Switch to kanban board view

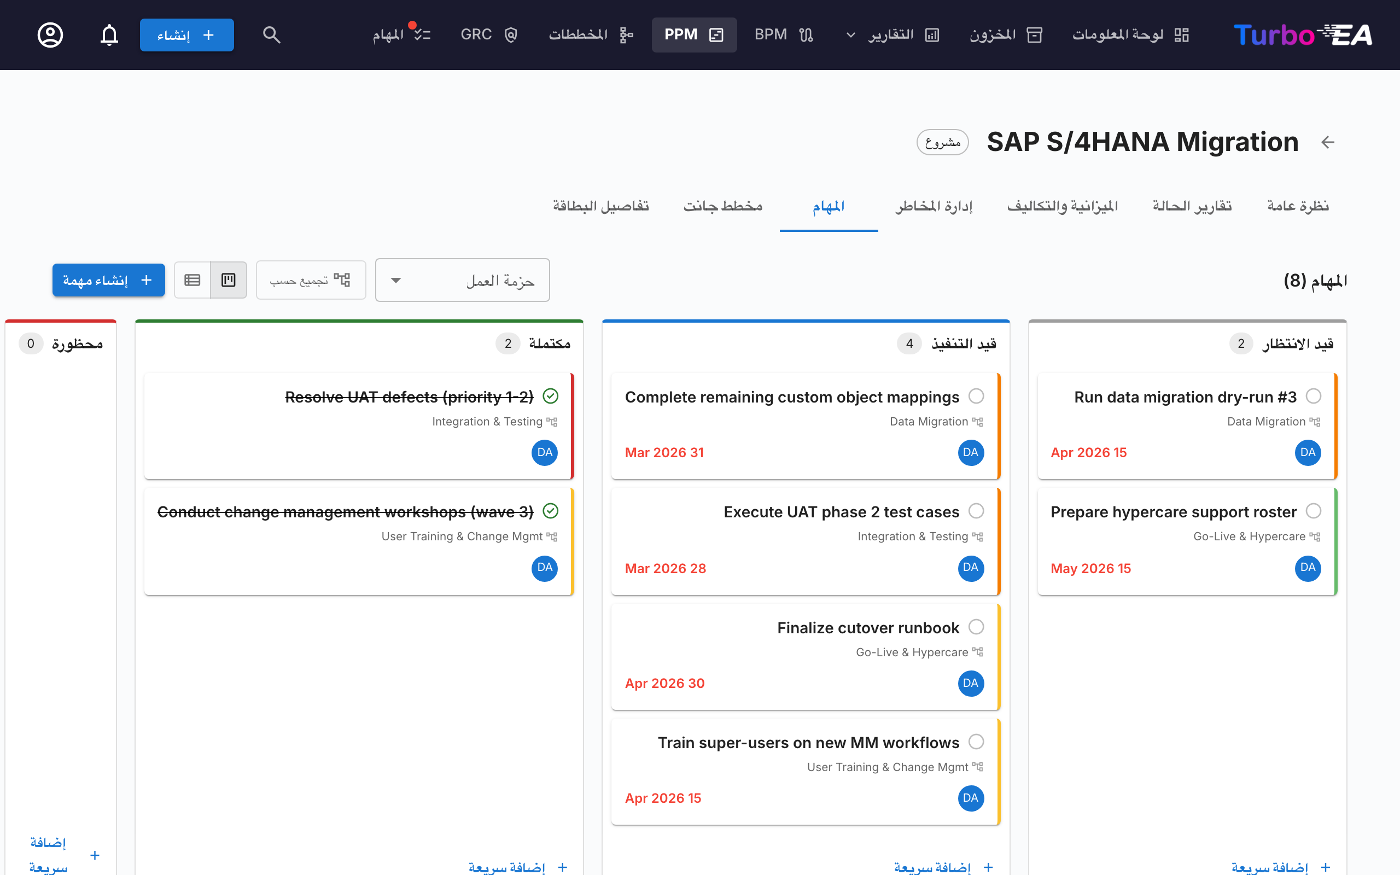tap(229, 280)
